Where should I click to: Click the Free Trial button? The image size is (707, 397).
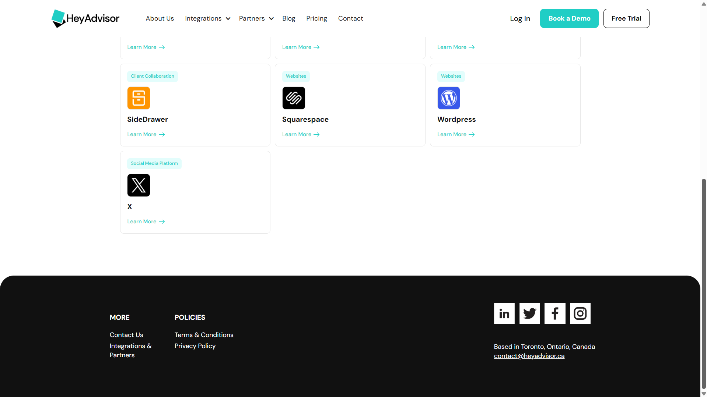(x=626, y=18)
